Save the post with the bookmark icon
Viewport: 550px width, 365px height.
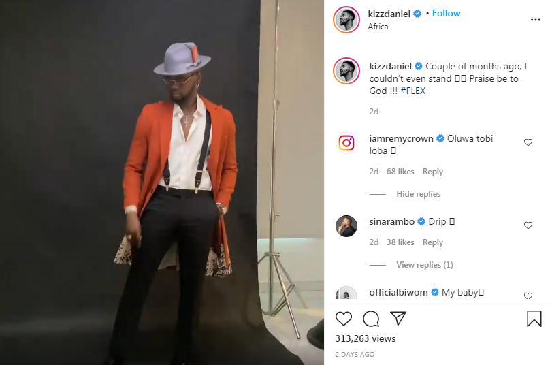534,319
